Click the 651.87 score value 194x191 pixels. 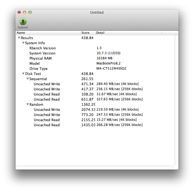(87, 99)
